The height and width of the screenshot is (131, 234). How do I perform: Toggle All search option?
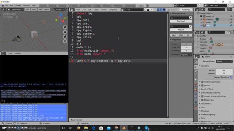point(188,35)
